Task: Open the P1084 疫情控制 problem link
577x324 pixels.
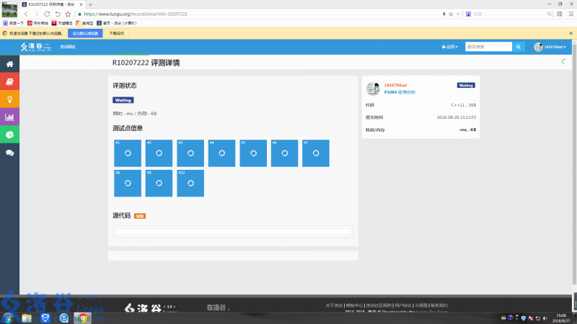Action: [x=400, y=92]
